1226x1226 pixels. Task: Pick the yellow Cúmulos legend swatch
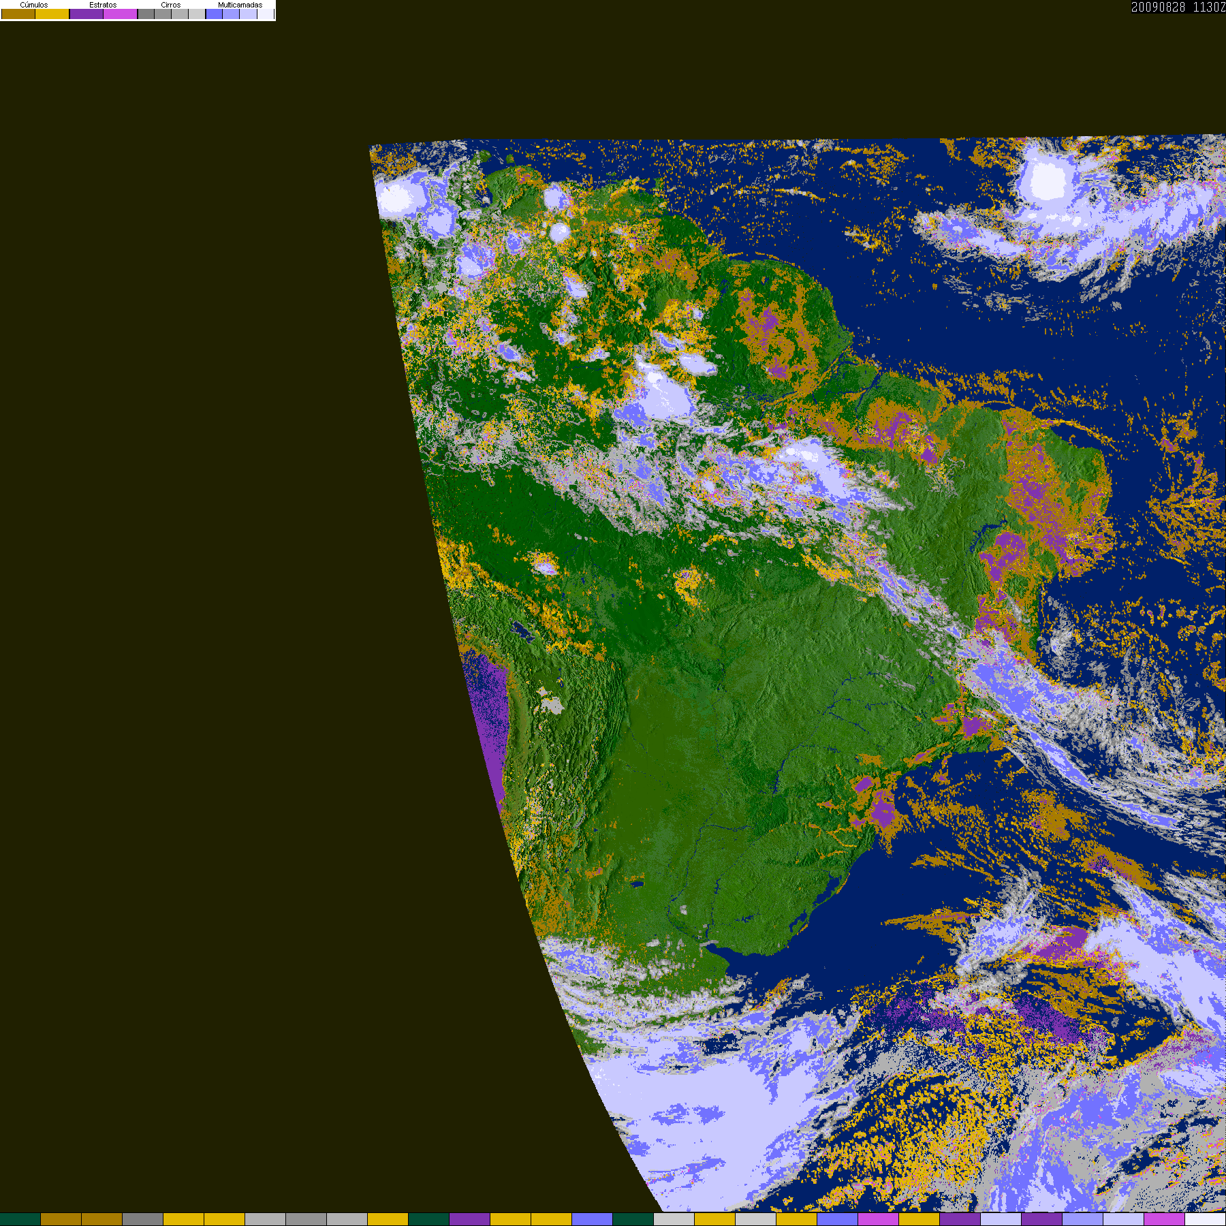pos(52,14)
